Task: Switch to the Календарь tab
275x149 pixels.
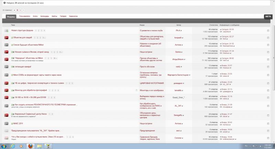Action: click(45, 16)
